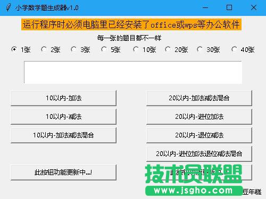
Task: Click the 10以内-加法 button
Action: click(63, 98)
